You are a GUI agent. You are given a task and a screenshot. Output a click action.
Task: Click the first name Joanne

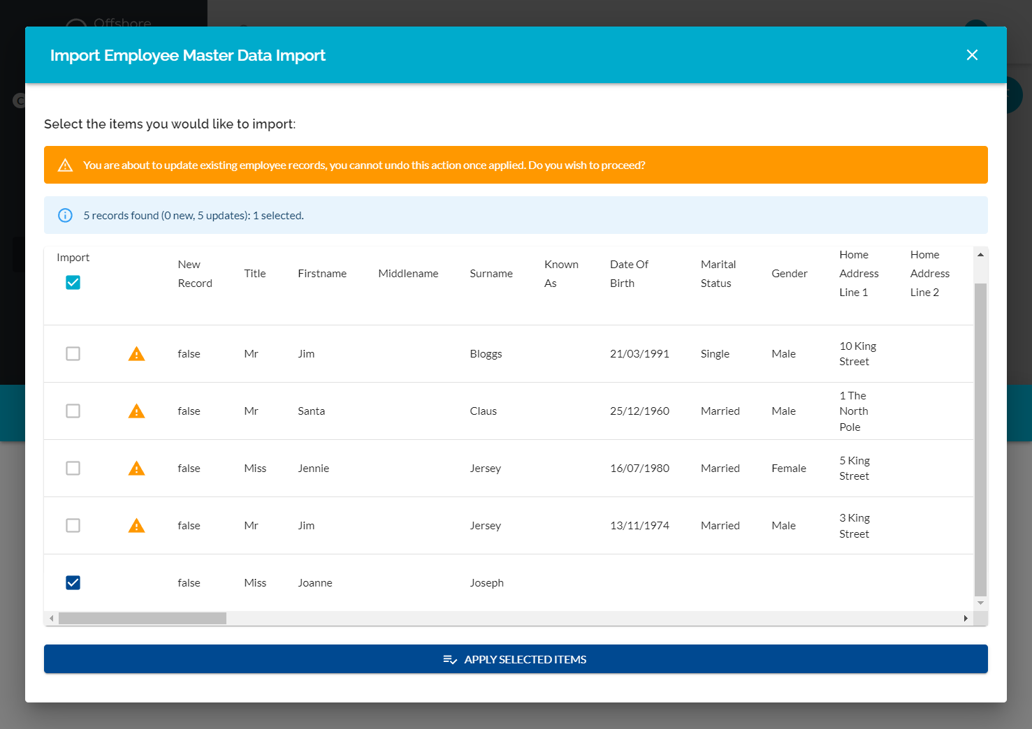315,583
